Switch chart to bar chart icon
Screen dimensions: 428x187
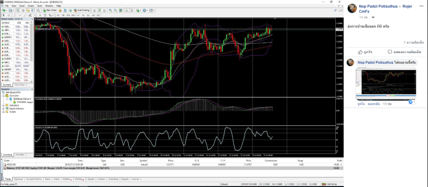(x=94, y=11)
